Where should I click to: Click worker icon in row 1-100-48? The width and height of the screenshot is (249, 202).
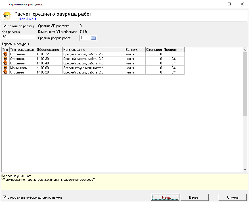coord(5,63)
